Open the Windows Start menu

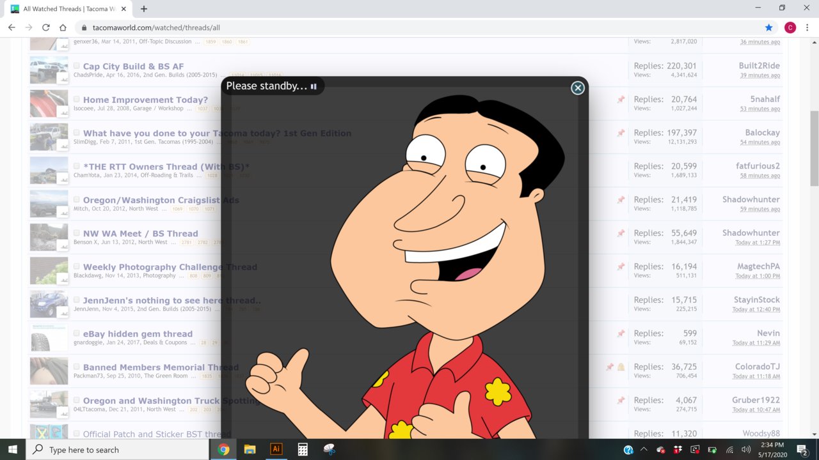13,449
